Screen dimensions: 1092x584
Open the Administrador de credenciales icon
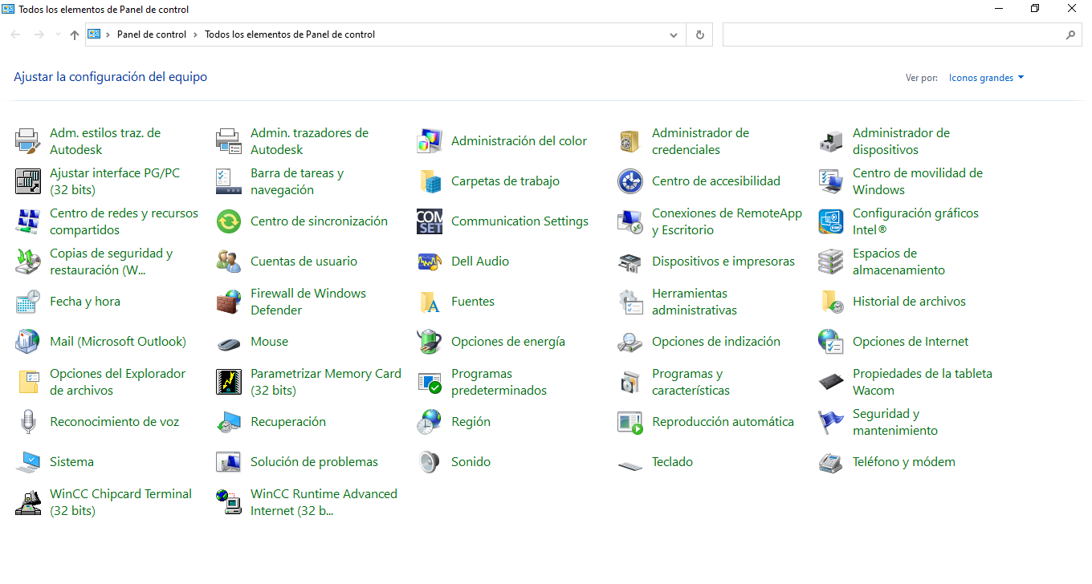point(630,141)
